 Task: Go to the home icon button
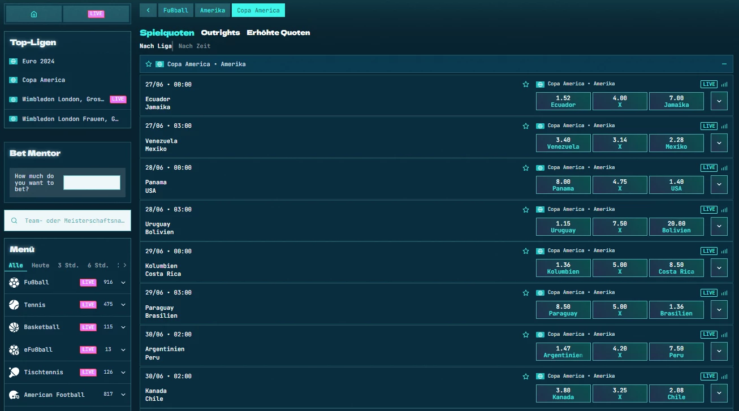tap(34, 14)
